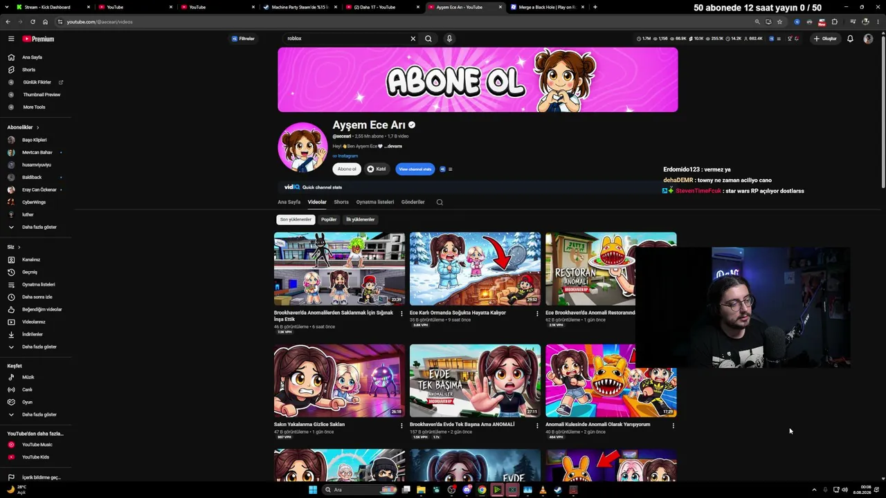Open the Oynatma listeleri tab
This screenshot has width=886, height=498.
pyautogui.click(x=375, y=202)
